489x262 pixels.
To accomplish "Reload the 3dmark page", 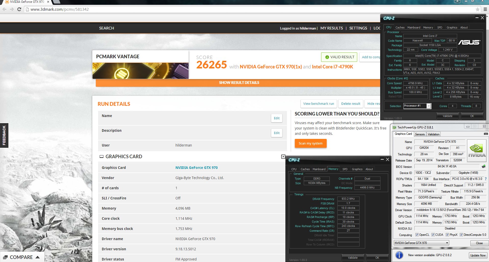I will point(19,9).
